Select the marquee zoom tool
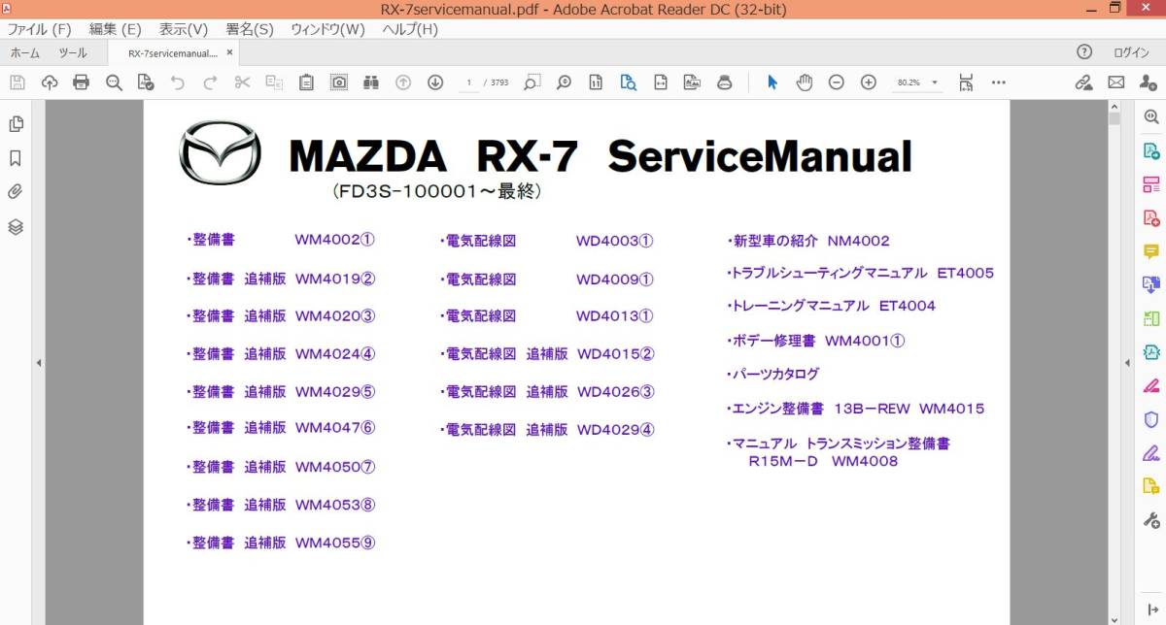This screenshot has height=625, width=1166. click(532, 82)
